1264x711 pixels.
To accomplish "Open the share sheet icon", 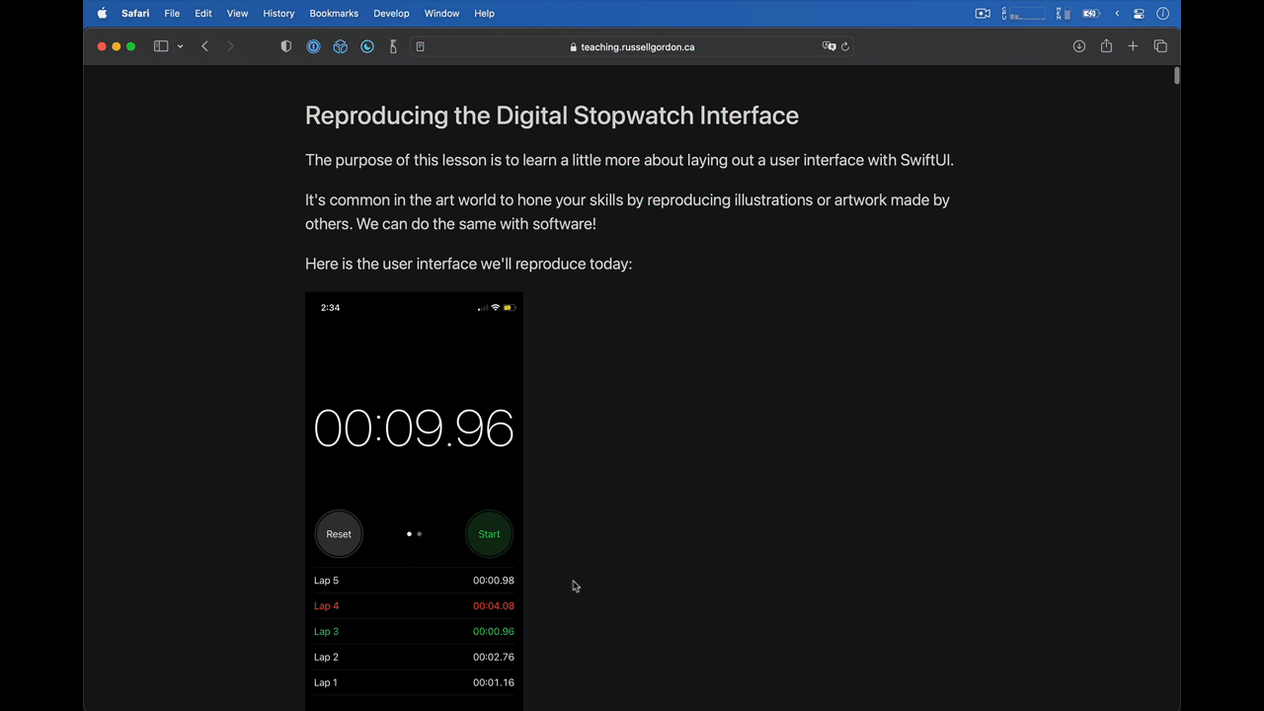I will 1106,46.
